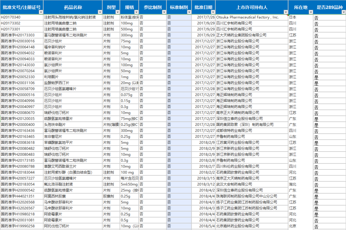
Task: Select the 国药准字H20064148 cell
Action: (x=22, y=47)
